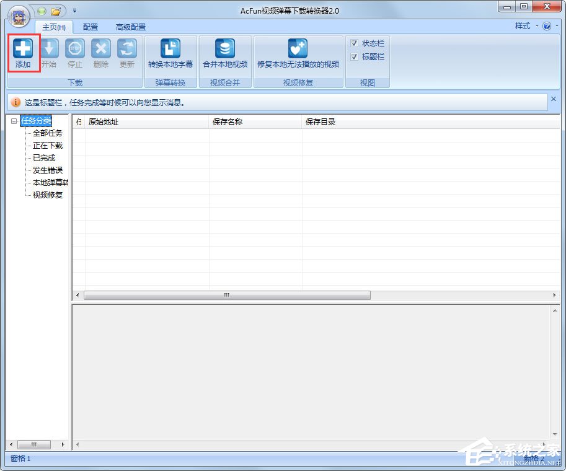Open 修复本地无法播放的视频 repair tool
Viewport: 566px width, 471px height.
point(298,53)
